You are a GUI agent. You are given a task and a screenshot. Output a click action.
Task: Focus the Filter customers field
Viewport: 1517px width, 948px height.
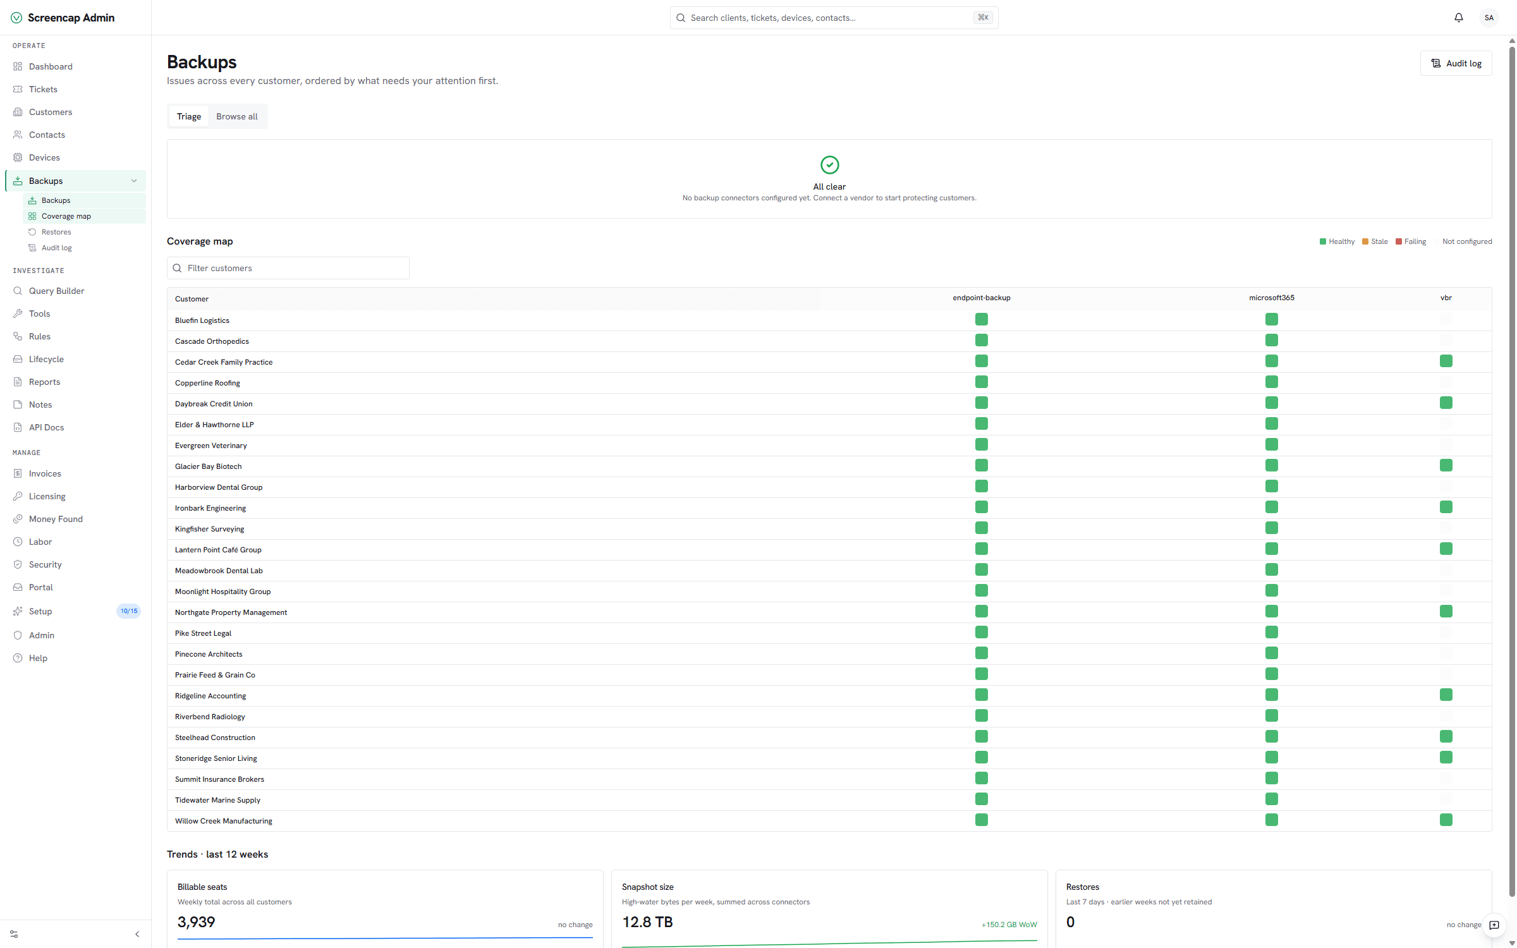(288, 268)
